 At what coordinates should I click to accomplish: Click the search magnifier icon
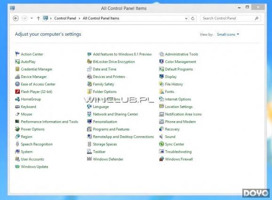pyautogui.click(x=256, y=18)
